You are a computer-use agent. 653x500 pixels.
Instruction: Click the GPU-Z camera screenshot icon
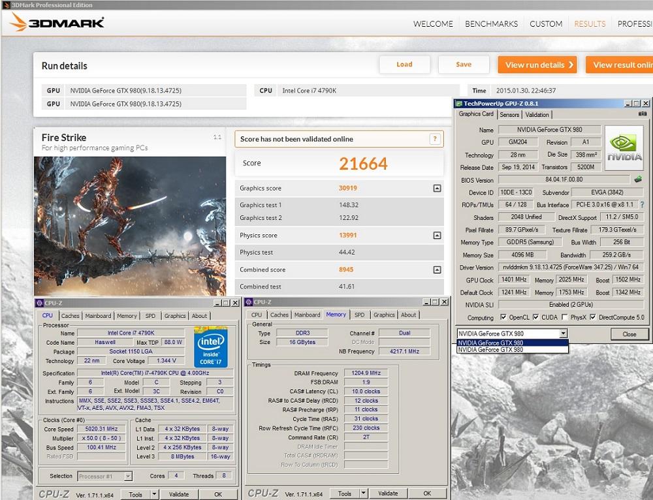click(643, 114)
